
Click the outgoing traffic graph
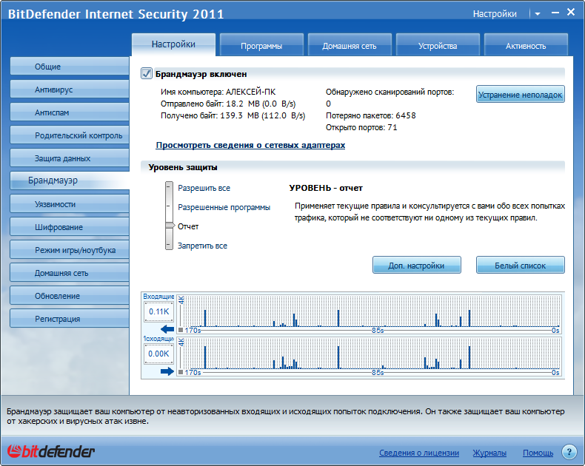[x=370, y=356]
